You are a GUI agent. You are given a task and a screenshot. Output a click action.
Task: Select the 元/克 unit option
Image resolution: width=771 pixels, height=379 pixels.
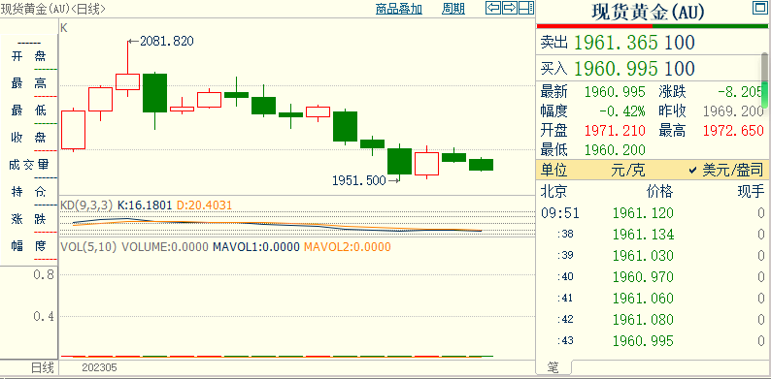click(x=628, y=171)
